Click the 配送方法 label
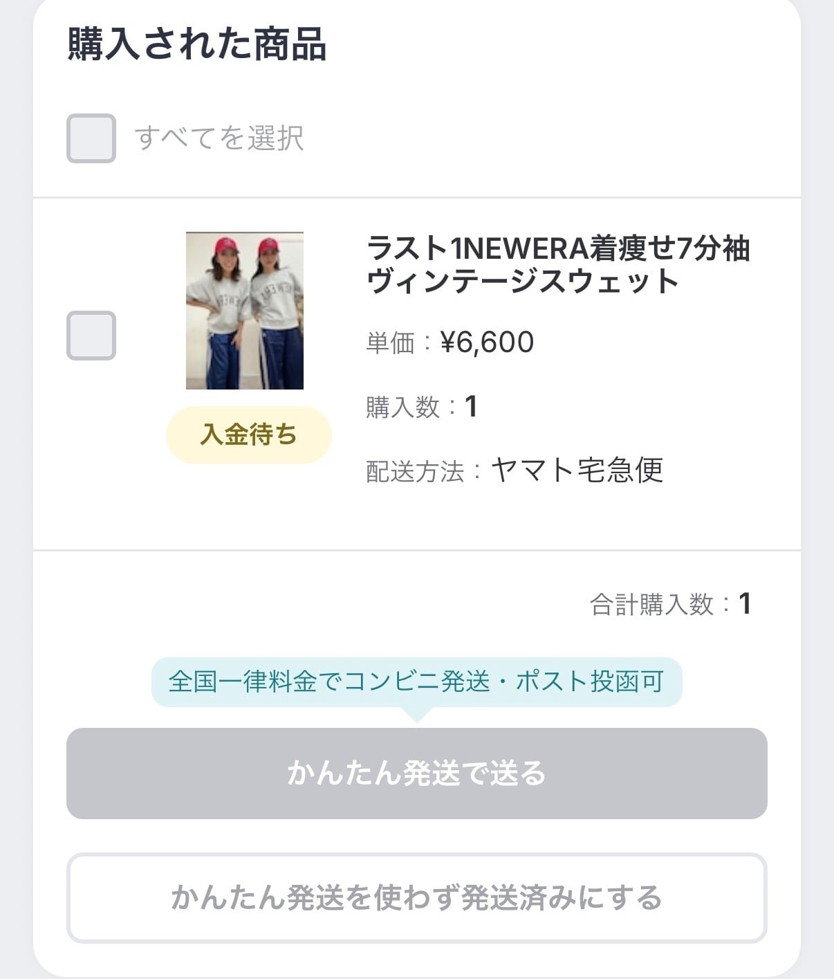Viewport: 834px width, 979px height. pyautogui.click(x=414, y=472)
